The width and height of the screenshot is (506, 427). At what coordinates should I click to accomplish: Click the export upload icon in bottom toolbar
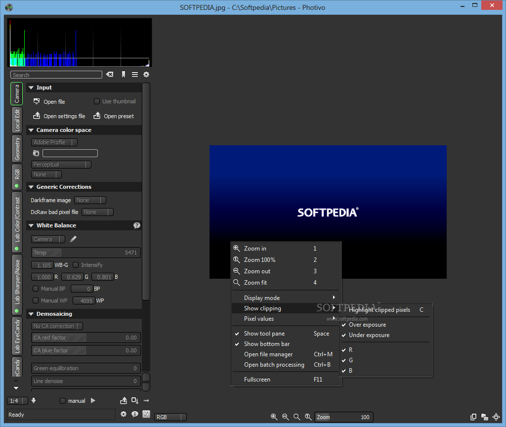[124, 400]
